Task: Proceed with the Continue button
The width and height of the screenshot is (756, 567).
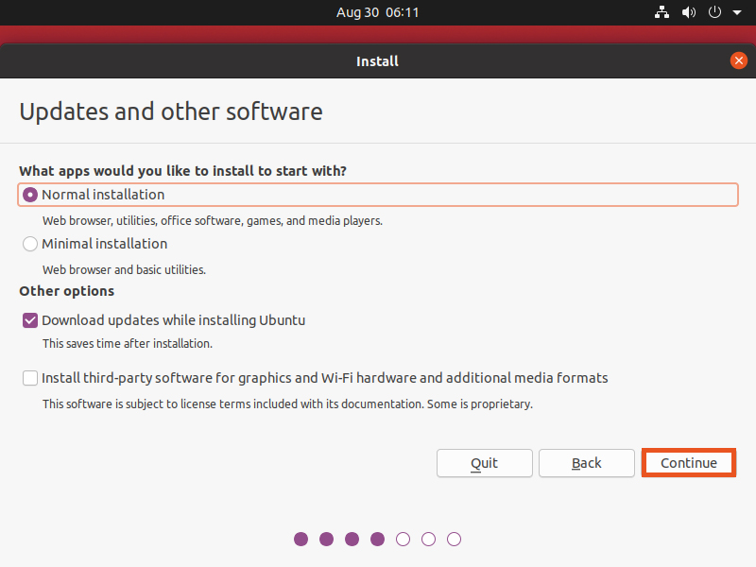Action: tap(689, 463)
